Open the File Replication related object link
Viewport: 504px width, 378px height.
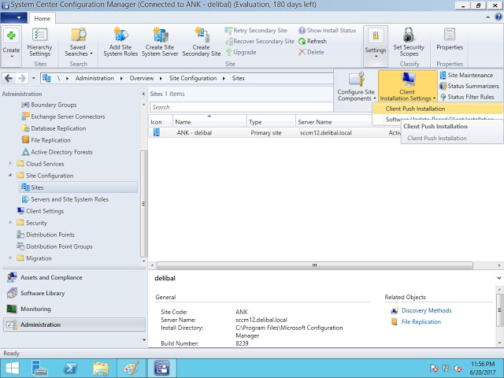421,322
